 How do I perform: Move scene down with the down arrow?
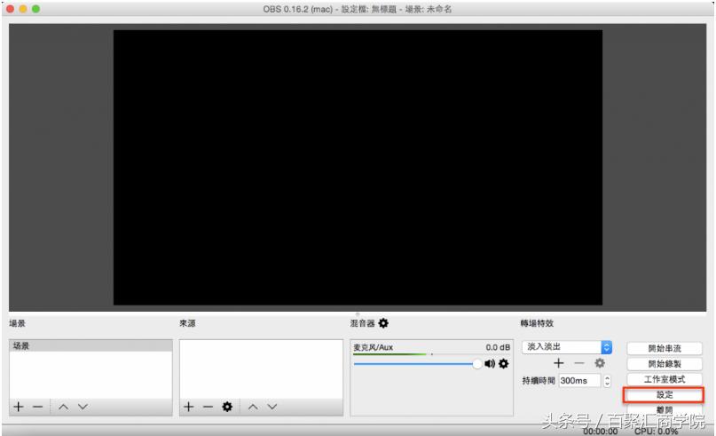click(83, 407)
